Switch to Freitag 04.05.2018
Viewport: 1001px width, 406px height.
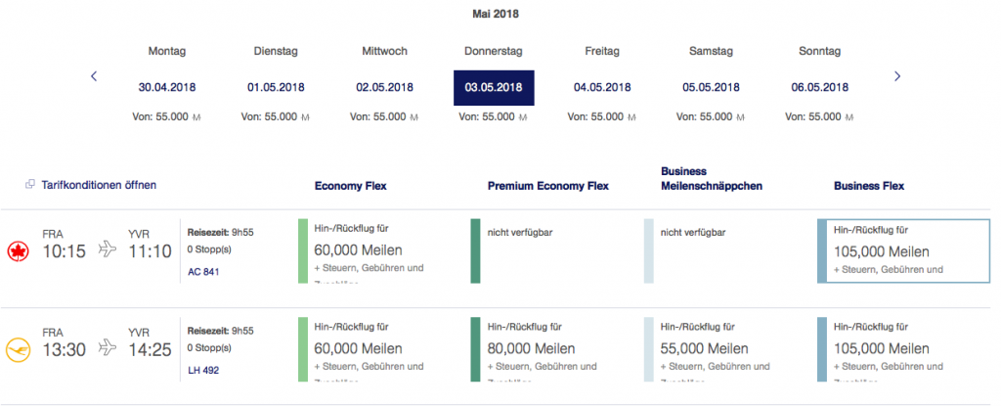tap(602, 86)
